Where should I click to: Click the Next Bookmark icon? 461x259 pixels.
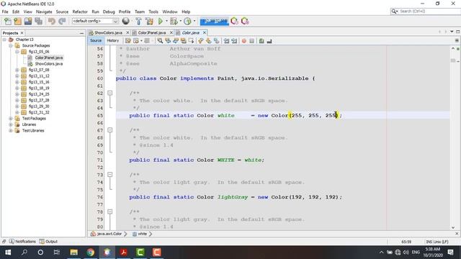tap(208, 41)
